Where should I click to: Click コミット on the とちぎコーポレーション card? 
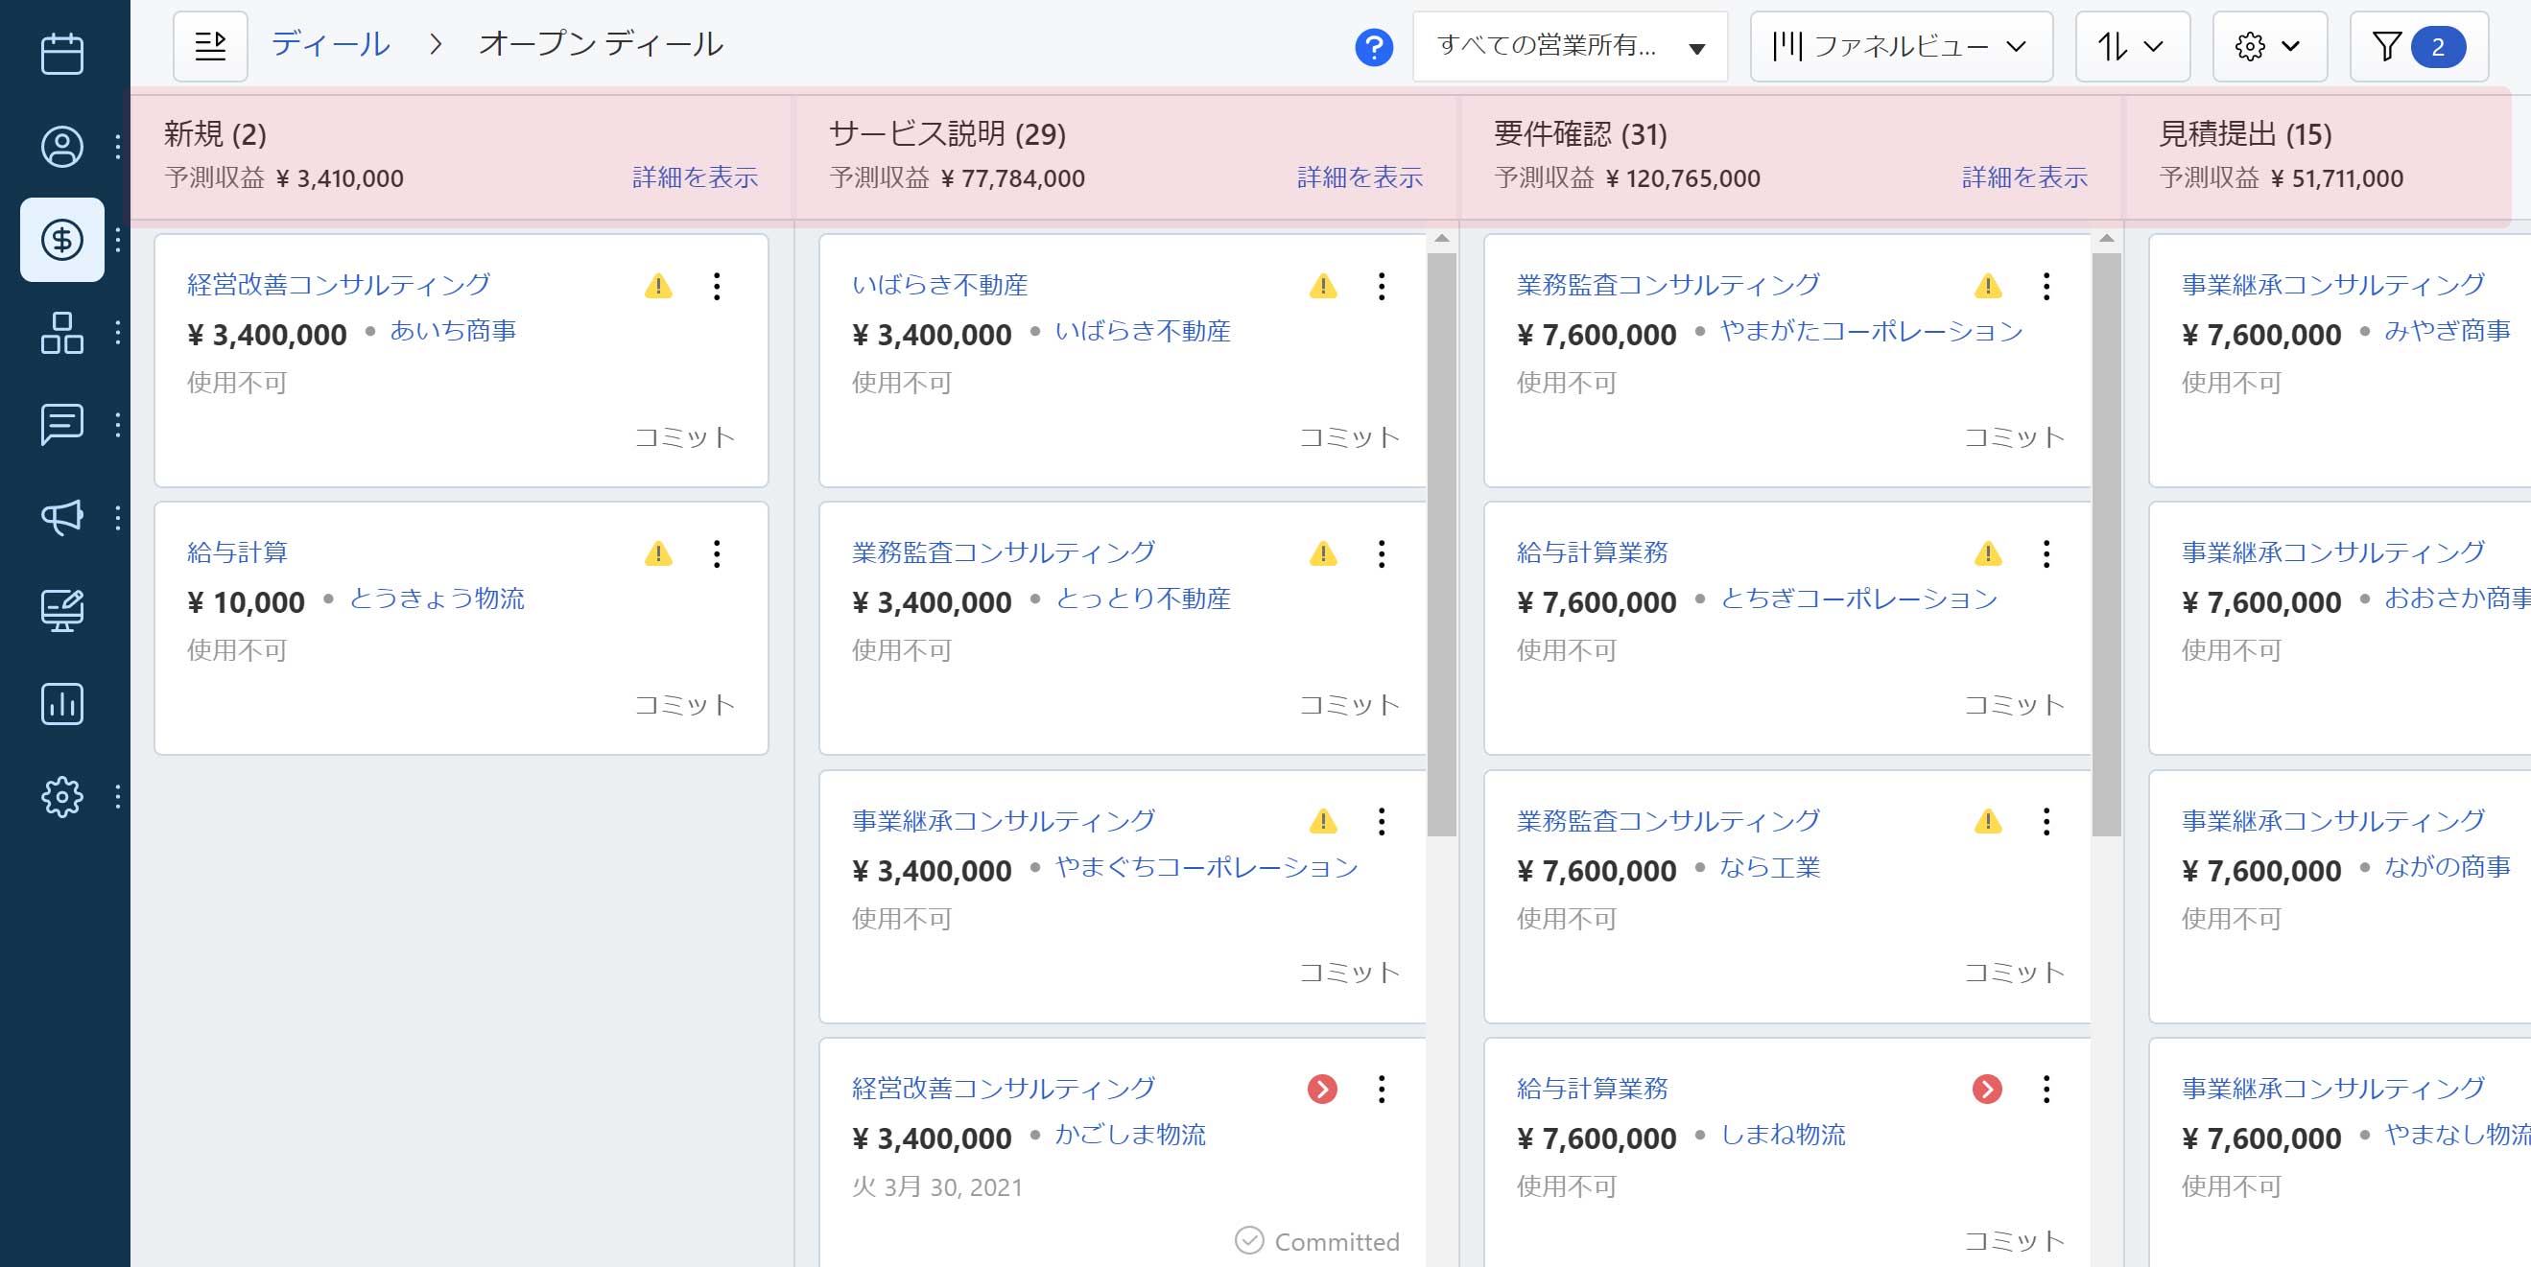2015,705
